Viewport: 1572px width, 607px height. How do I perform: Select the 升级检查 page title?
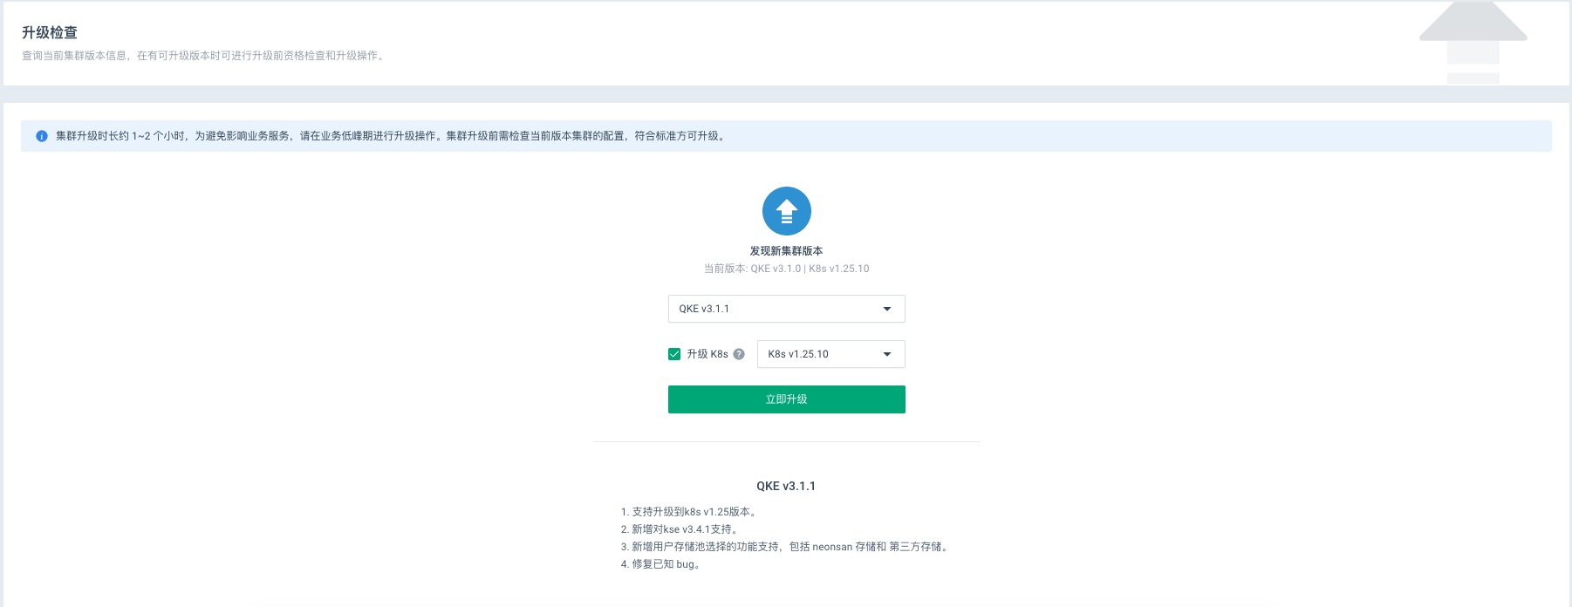click(50, 32)
